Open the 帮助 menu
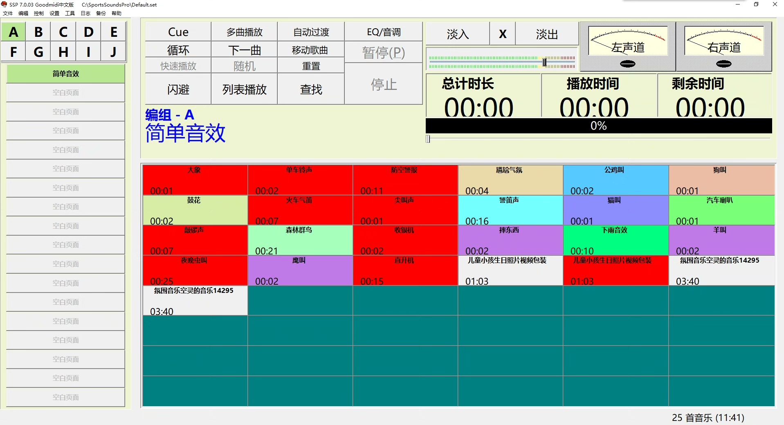784x425 pixels. [117, 13]
